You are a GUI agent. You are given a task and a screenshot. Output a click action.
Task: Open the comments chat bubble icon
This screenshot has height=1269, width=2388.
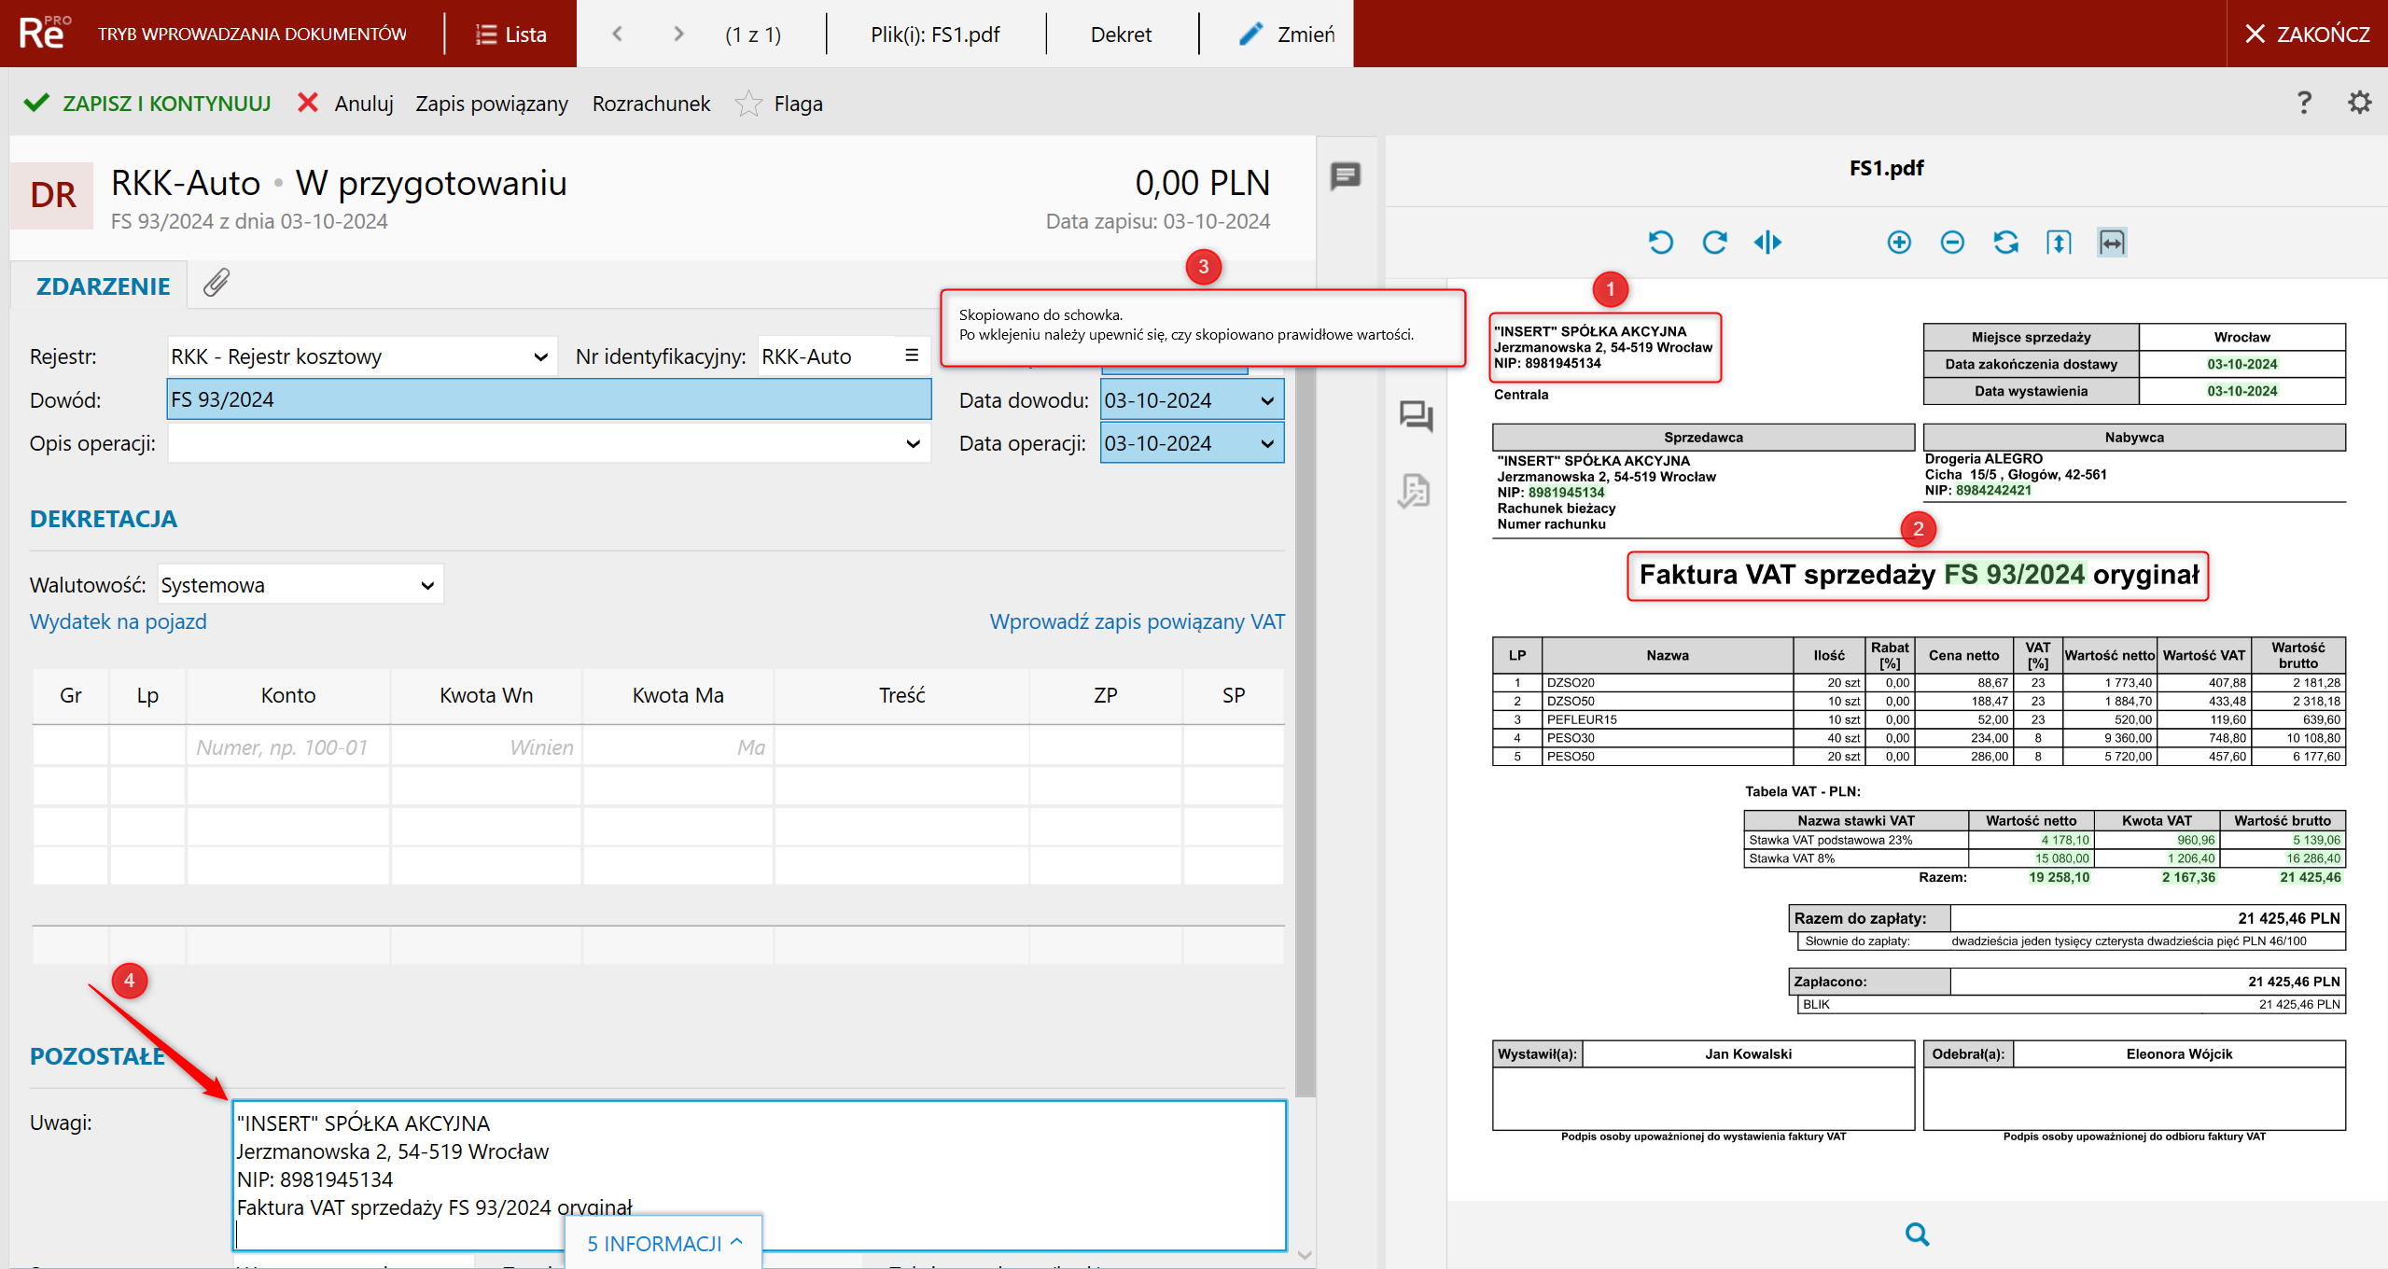(1345, 175)
